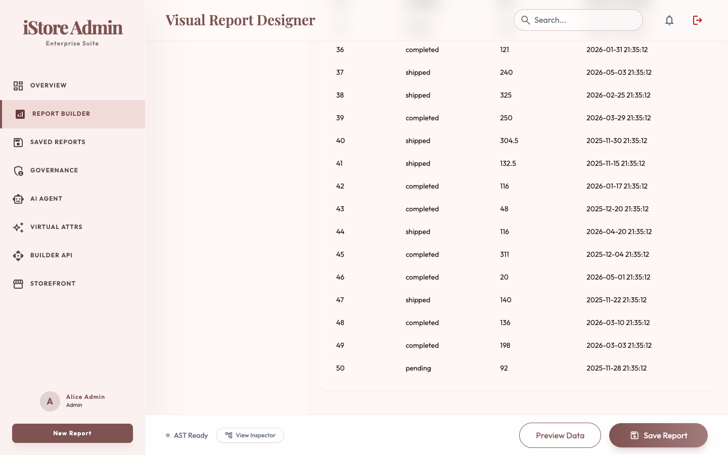Focus the Search input field

click(x=578, y=20)
